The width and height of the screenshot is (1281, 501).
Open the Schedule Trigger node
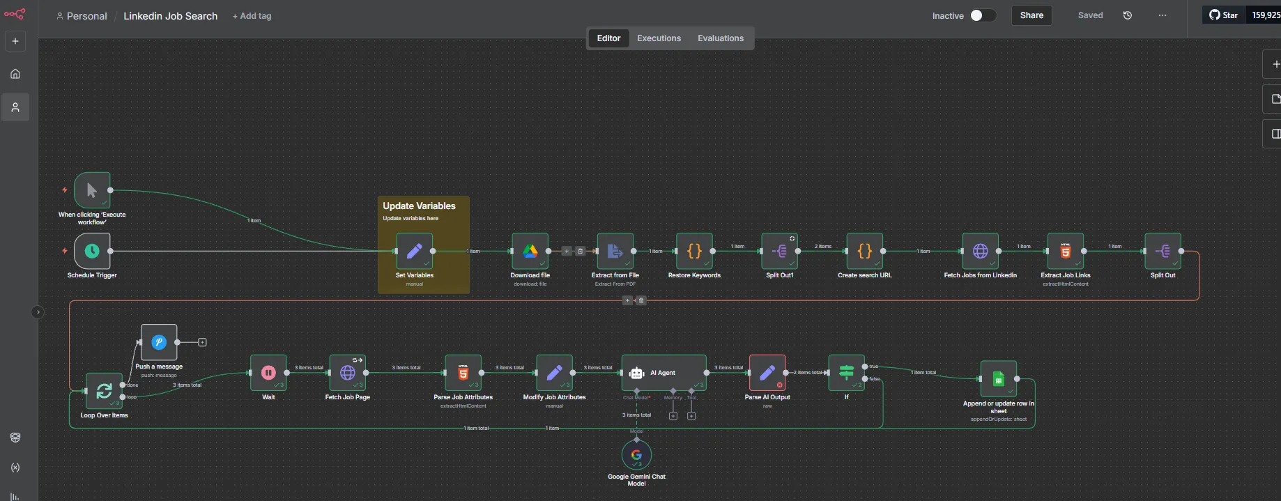coord(92,251)
